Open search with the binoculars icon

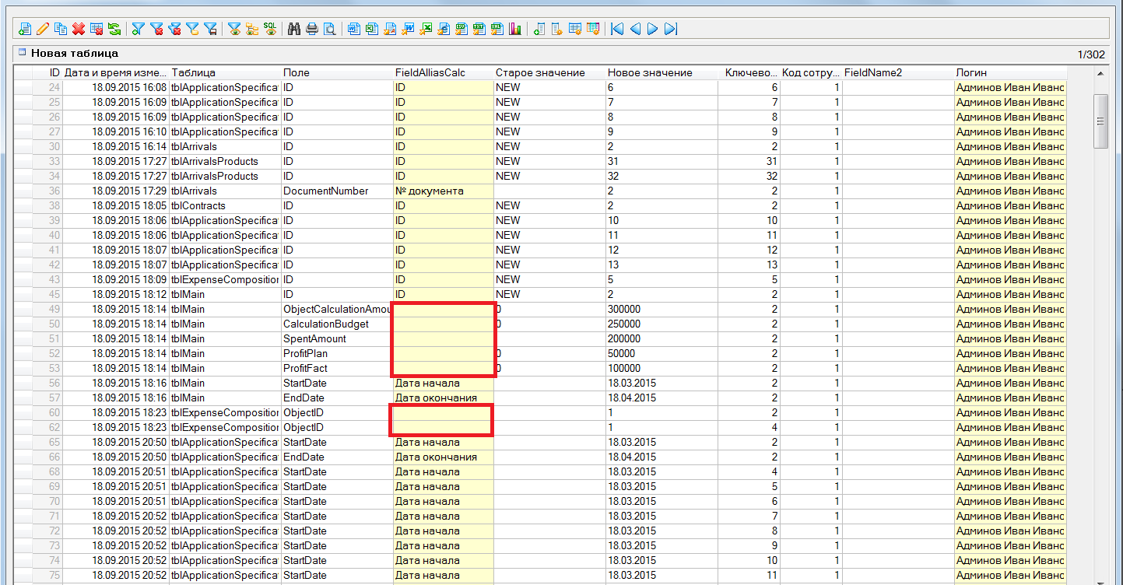[x=294, y=29]
